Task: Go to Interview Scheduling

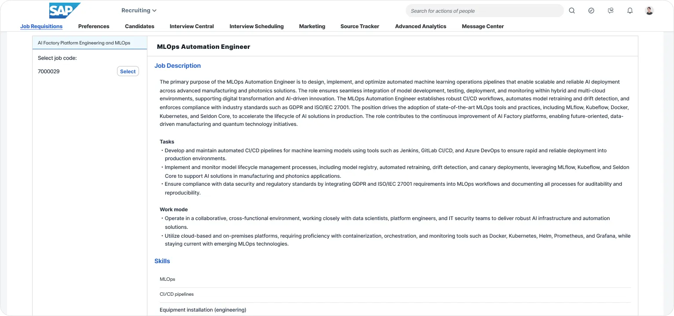Action: (x=256, y=26)
